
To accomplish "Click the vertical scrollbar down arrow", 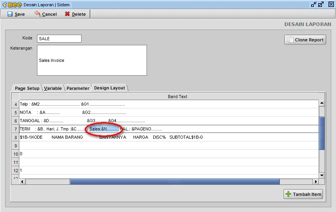I will point(322,175).
